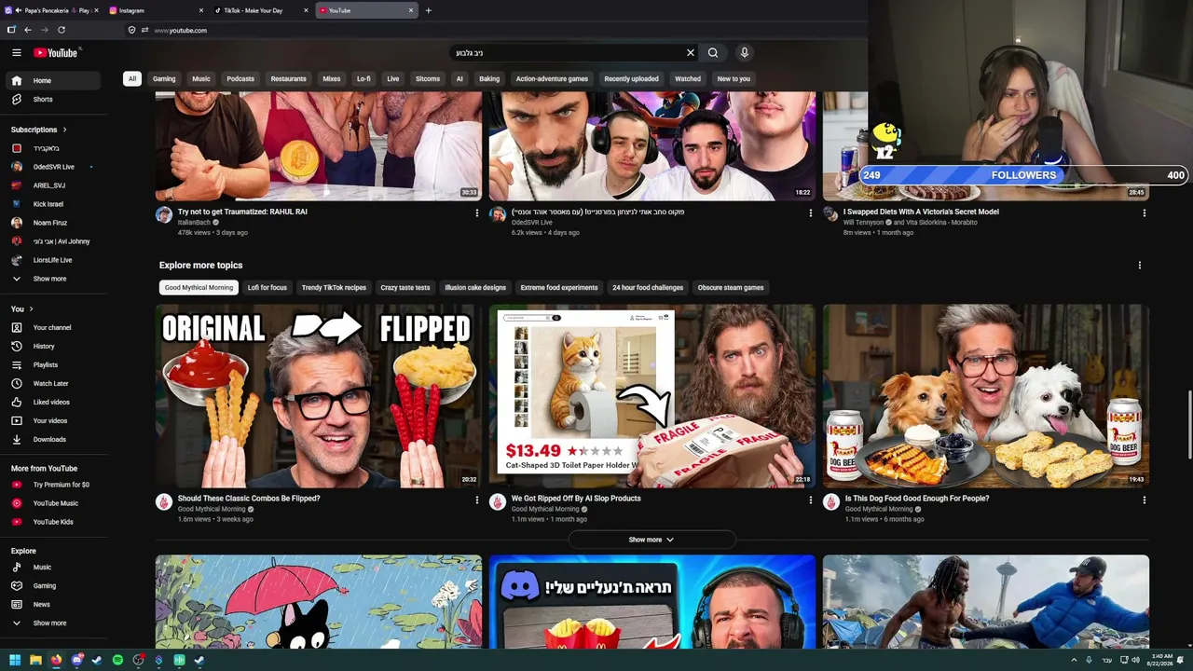1193x671 pixels.
Task: Select the Podcasts filter chip
Action: coord(240,79)
